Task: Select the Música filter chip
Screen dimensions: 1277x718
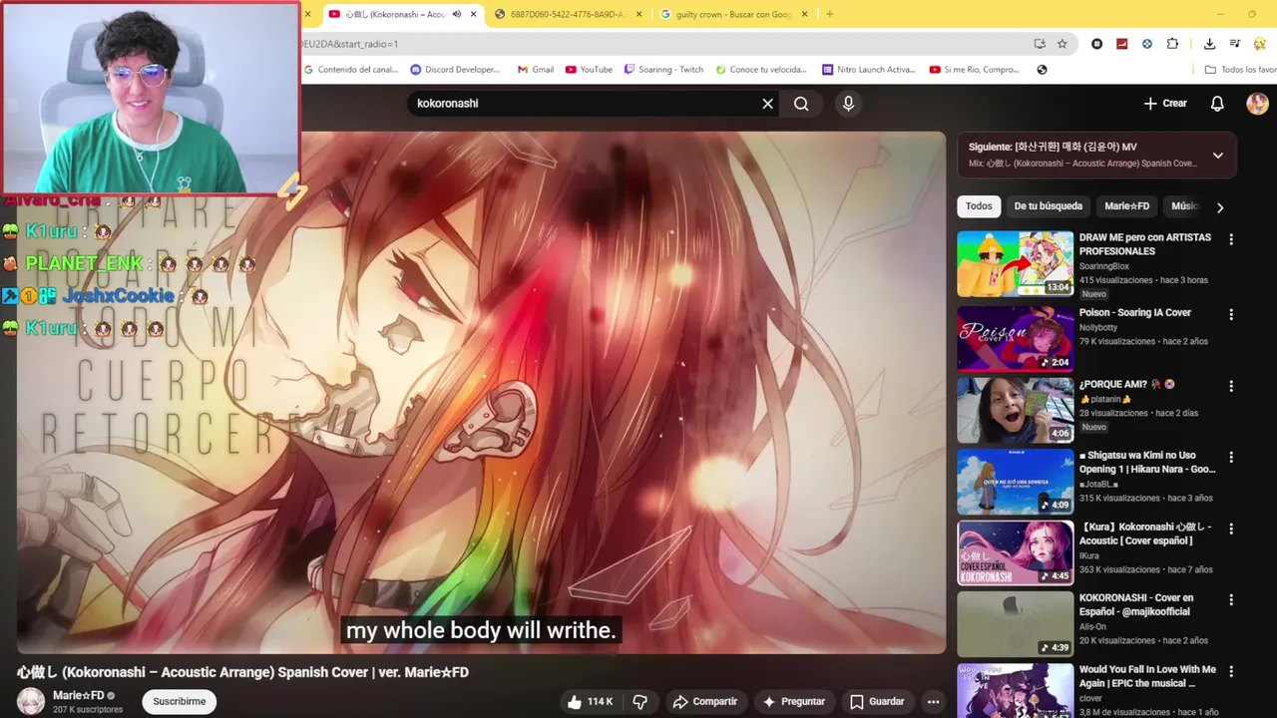Action: pos(1184,206)
